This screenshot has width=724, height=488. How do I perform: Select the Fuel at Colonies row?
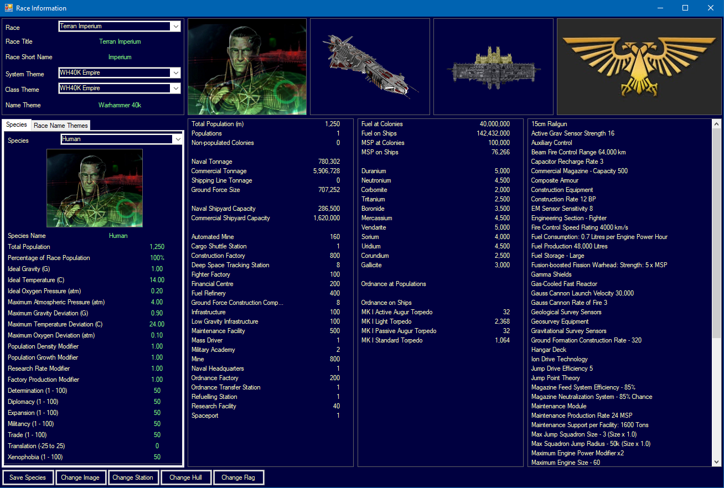440,124
